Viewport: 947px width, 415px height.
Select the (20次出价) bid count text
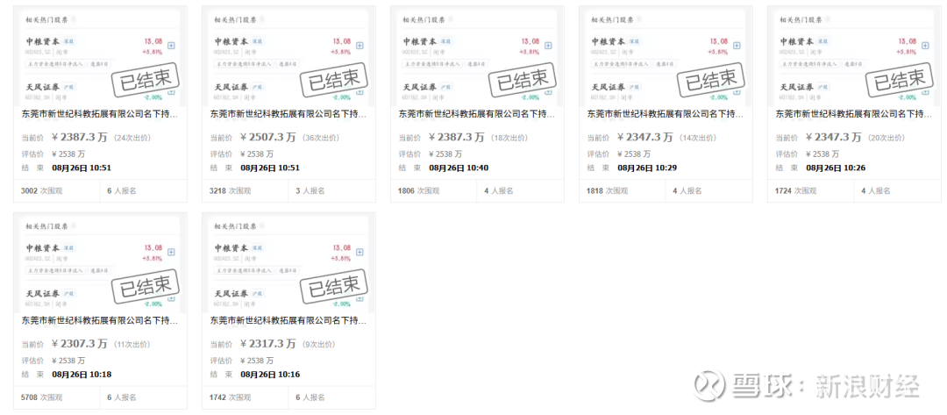pyautogui.click(x=886, y=138)
